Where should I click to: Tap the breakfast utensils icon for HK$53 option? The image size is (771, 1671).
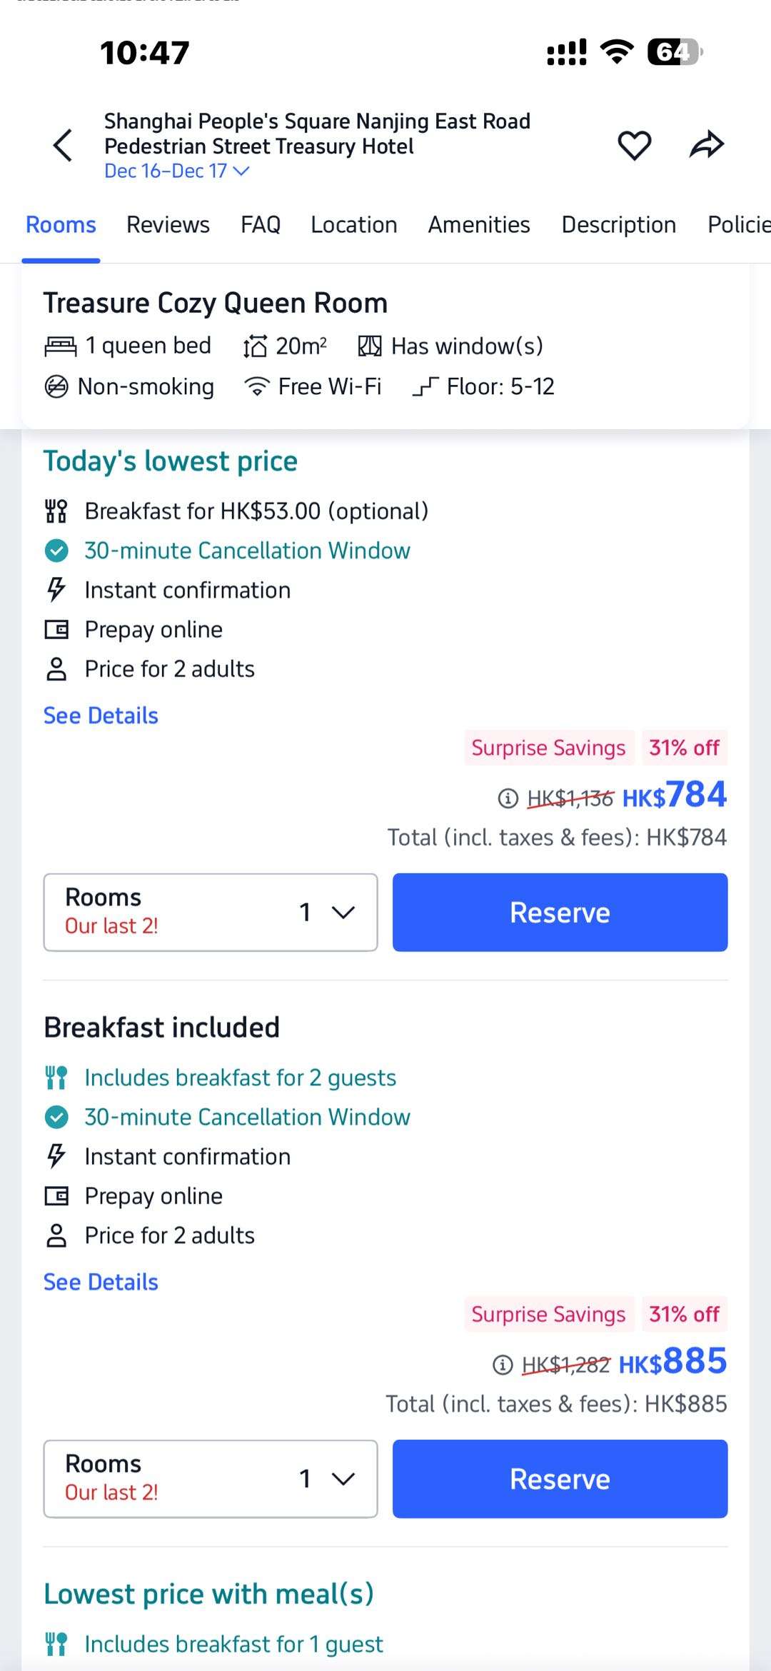pyautogui.click(x=56, y=510)
